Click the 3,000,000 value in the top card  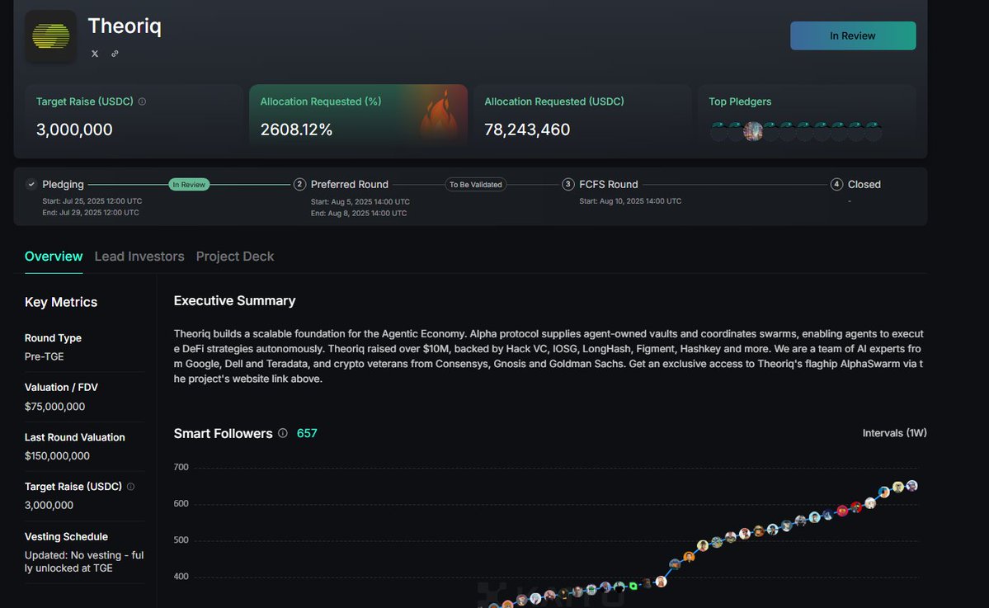coord(74,130)
